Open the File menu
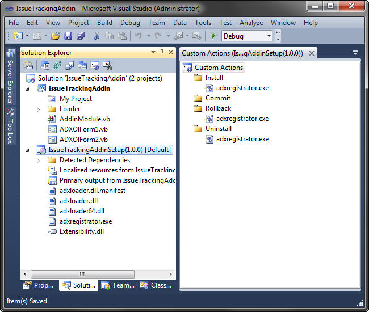Screen dimensions: 369x312 (14, 23)
